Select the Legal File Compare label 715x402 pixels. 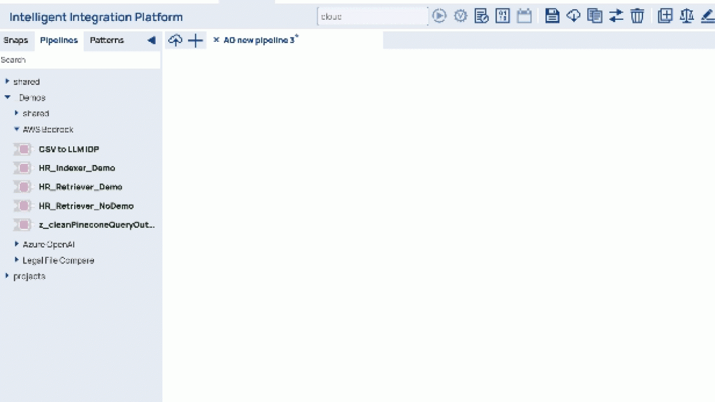pos(58,260)
